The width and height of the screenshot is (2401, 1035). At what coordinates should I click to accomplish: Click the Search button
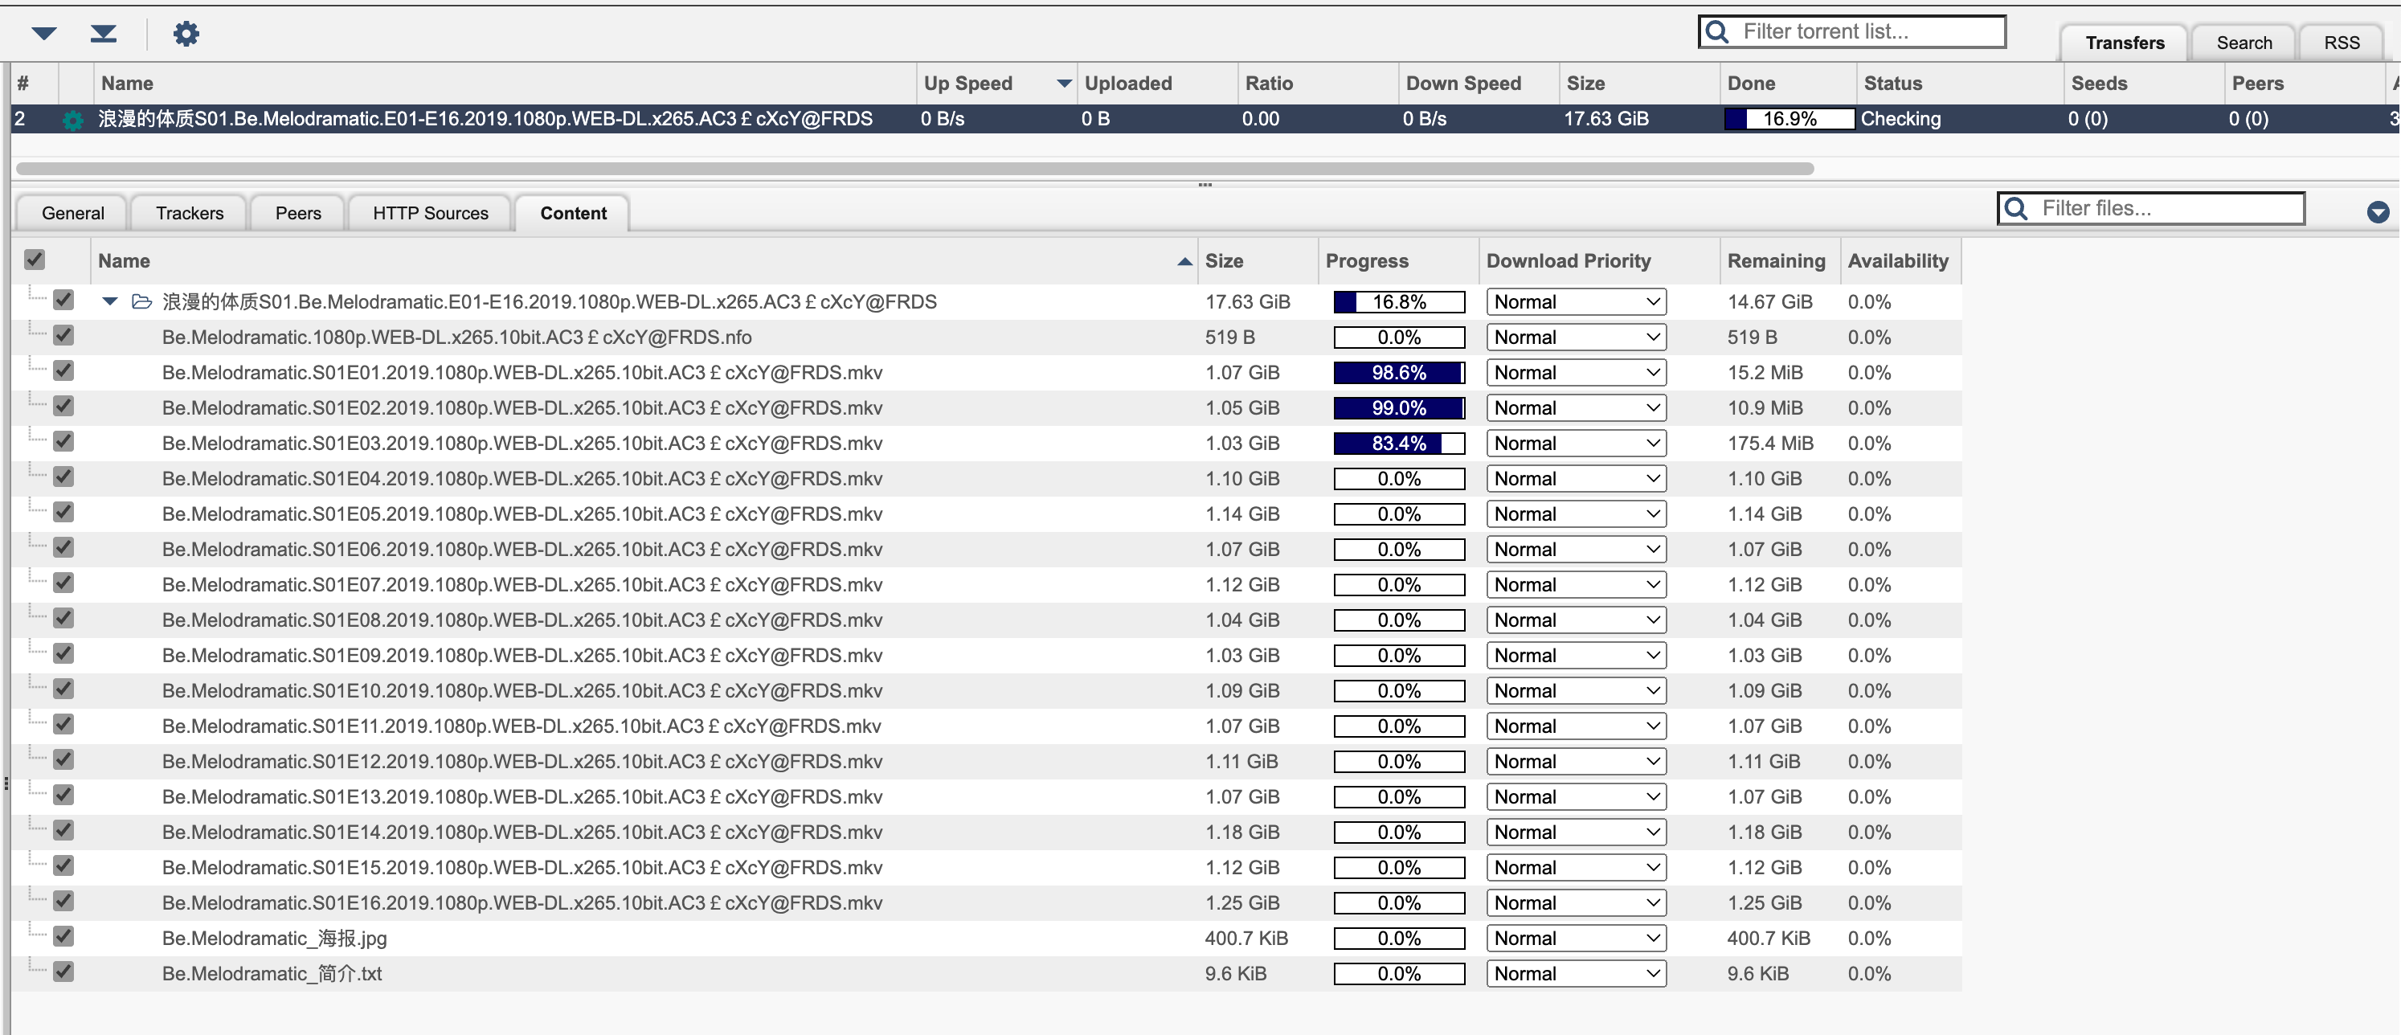pyautogui.click(x=2244, y=42)
